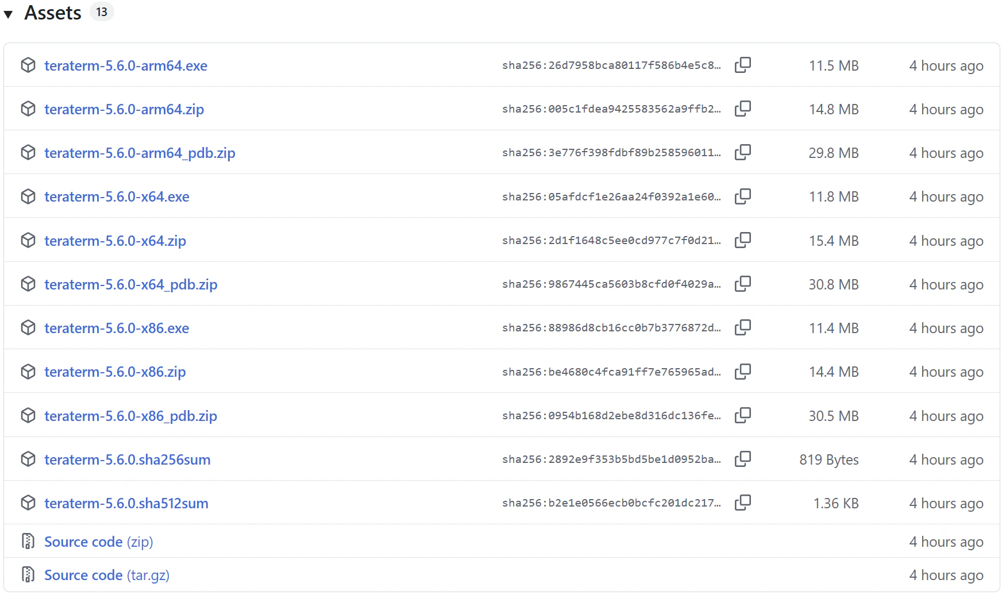Copy SHA256 for teraterm-5.6.0-x64.exe
The image size is (1002, 595).
743,196
